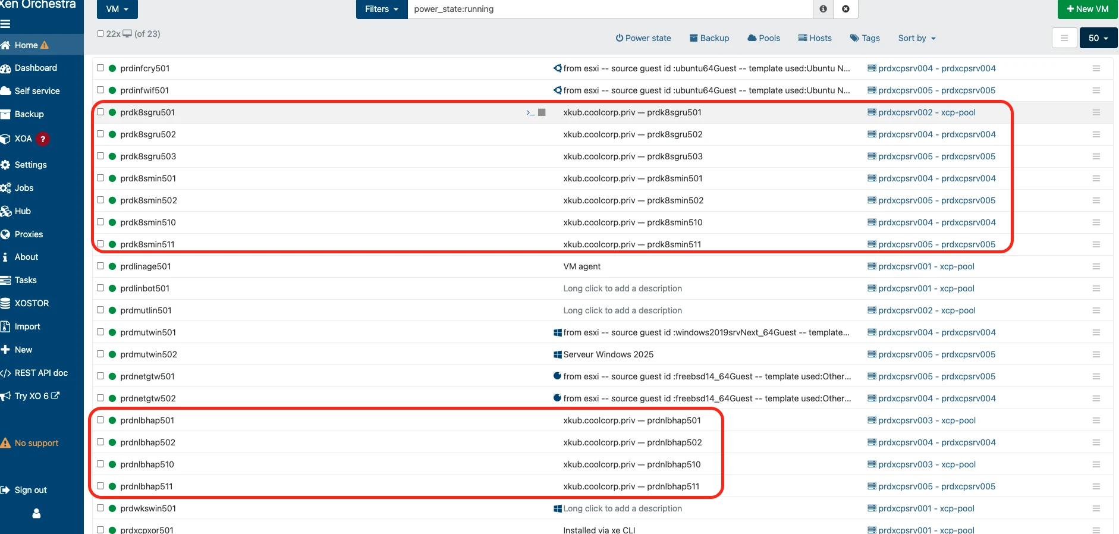Click stop icon on prdk8sgru501 row
The height and width of the screenshot is (534, 1119).
(542, 112)
